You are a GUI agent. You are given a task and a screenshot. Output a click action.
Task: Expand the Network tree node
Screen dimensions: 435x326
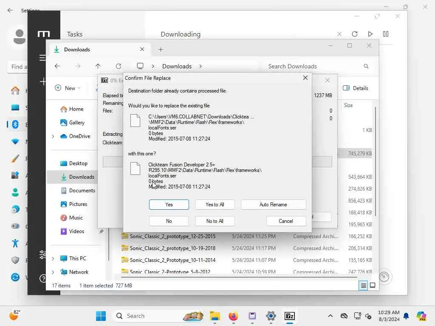tap(53, 272)
